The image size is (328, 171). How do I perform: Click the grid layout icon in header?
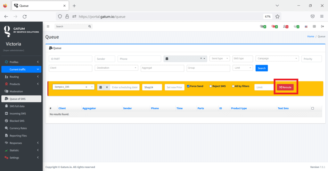click(314, 26)
